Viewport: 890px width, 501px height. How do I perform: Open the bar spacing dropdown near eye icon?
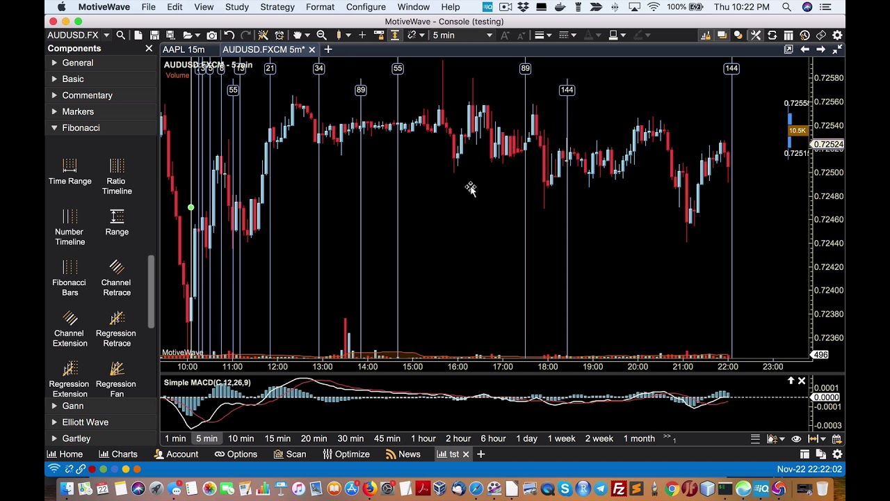[x=817, y=439]
